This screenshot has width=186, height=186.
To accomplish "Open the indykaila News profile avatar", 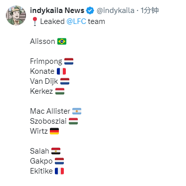I will point(16,15).
